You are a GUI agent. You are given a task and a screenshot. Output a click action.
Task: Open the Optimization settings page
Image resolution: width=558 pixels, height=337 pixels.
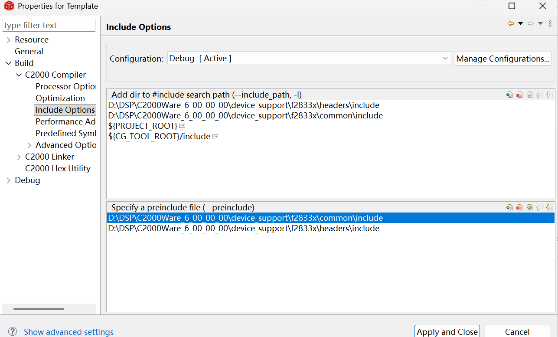pos(60,98)
